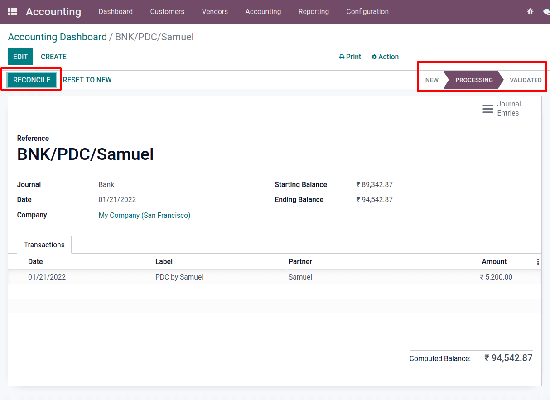Click Reset to New button

point(87,80)
